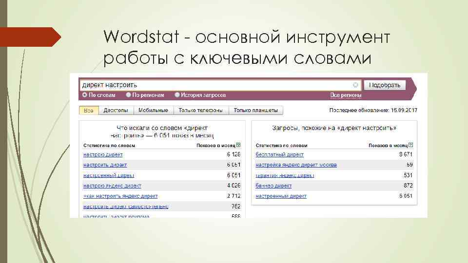Open the настроить директ link
This screenshot has width=468, height=263.
click(105, 165)
